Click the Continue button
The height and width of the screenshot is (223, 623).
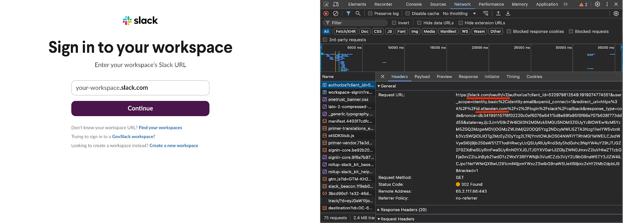coord(140,108)
